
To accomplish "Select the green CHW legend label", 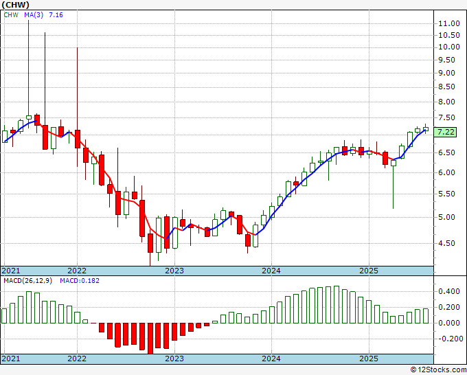I will 11,15.
